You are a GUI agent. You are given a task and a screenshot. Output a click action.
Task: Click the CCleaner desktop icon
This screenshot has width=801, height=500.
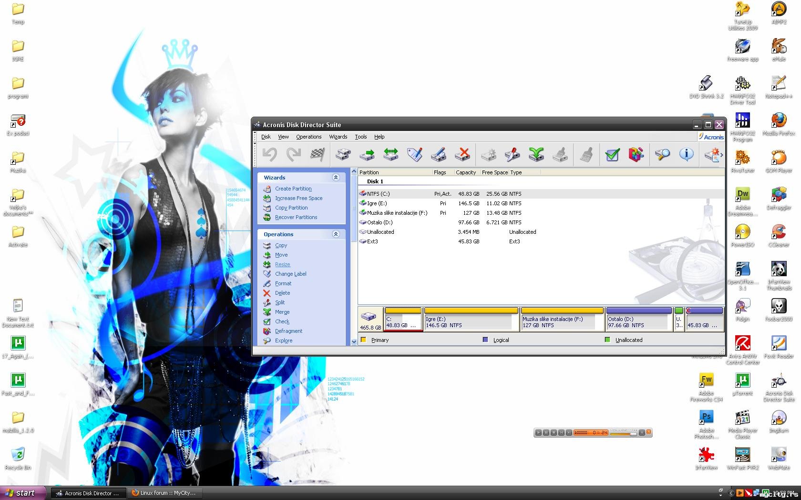point(779,235)
